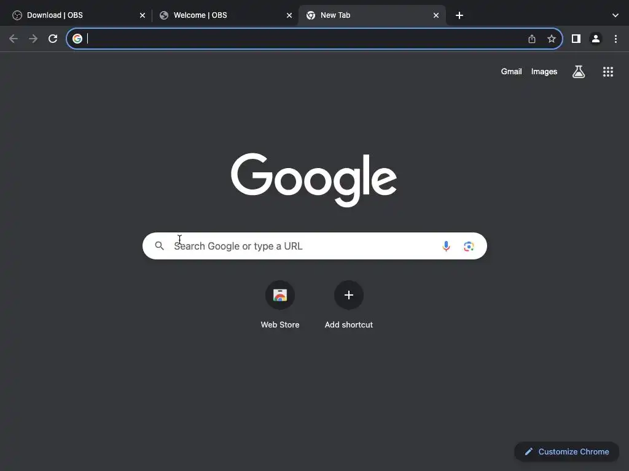Screen dimensions: 629x471
Task: Search by image with Google Lens
Action: [x=469, y=247]
